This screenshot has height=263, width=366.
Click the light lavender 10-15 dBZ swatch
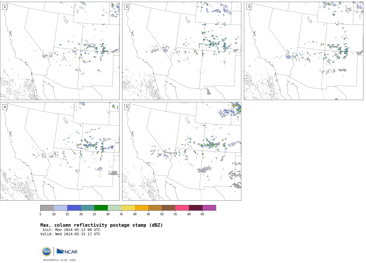click(61, 208)
